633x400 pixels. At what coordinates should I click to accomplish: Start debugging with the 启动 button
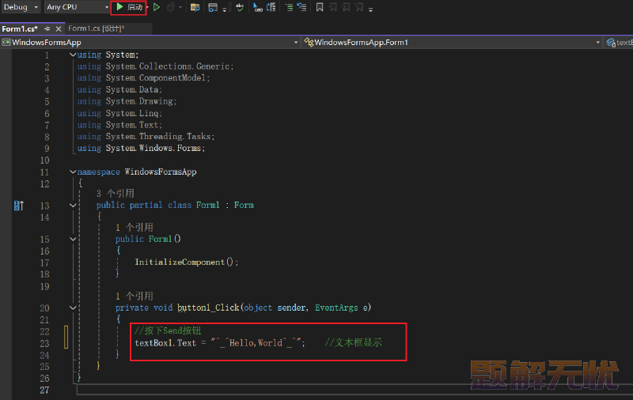point(129,7)
